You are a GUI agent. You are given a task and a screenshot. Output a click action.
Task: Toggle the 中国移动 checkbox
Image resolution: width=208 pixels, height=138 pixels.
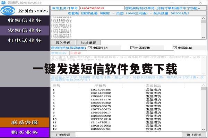tap(90, 48)
